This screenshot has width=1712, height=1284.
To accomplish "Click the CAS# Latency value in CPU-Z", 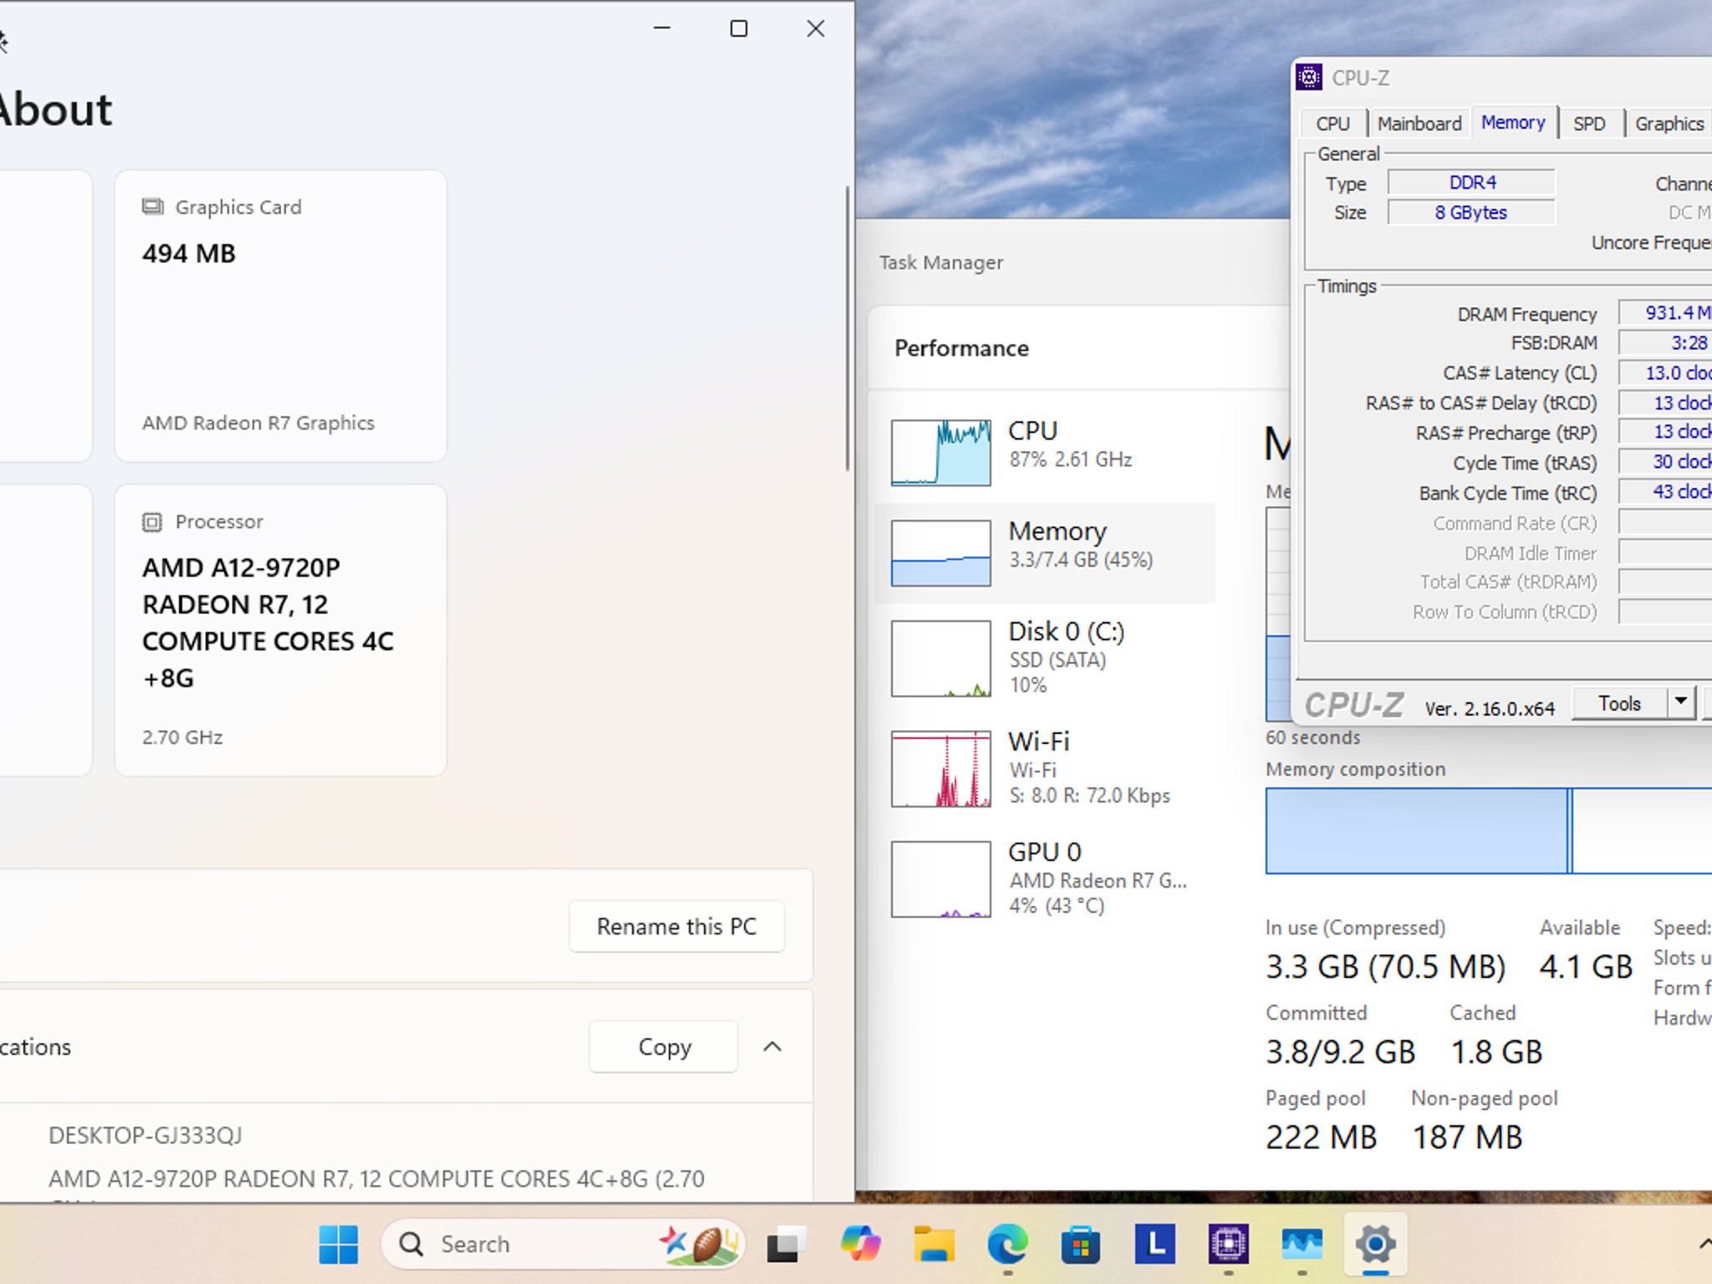I will (1665, 373).
